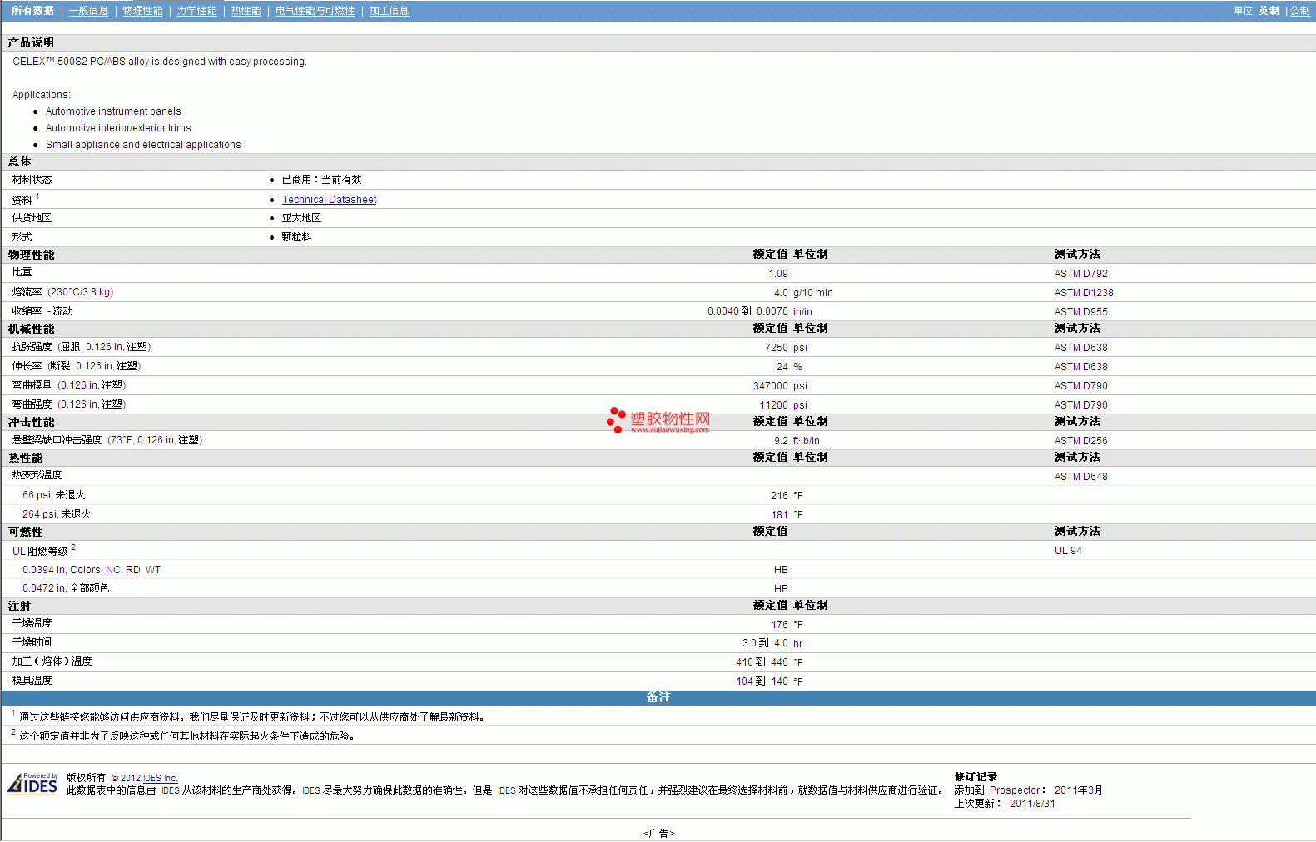Screen dimensions: 1316x842
Task: Click the HDT value 216
Action: (779, 496)
